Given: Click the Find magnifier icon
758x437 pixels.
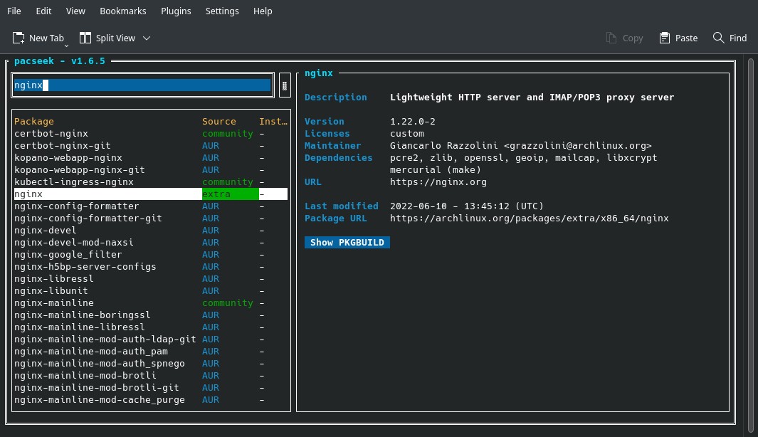Looking at the screenshot, I should (718, 38).
